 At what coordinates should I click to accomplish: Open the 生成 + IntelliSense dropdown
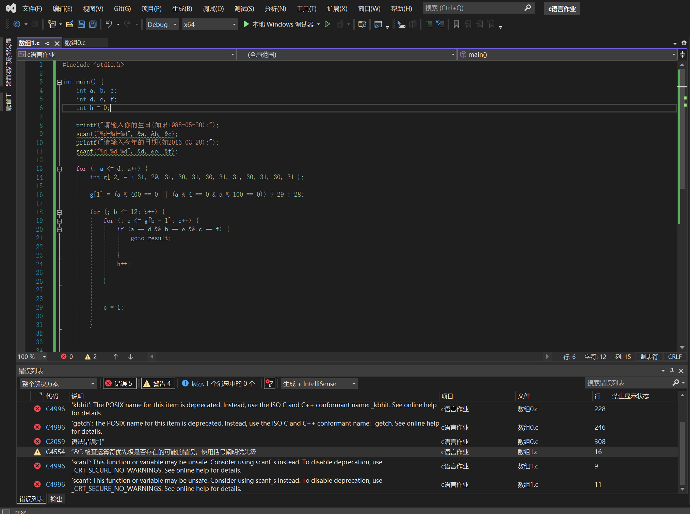coord(319,384)
